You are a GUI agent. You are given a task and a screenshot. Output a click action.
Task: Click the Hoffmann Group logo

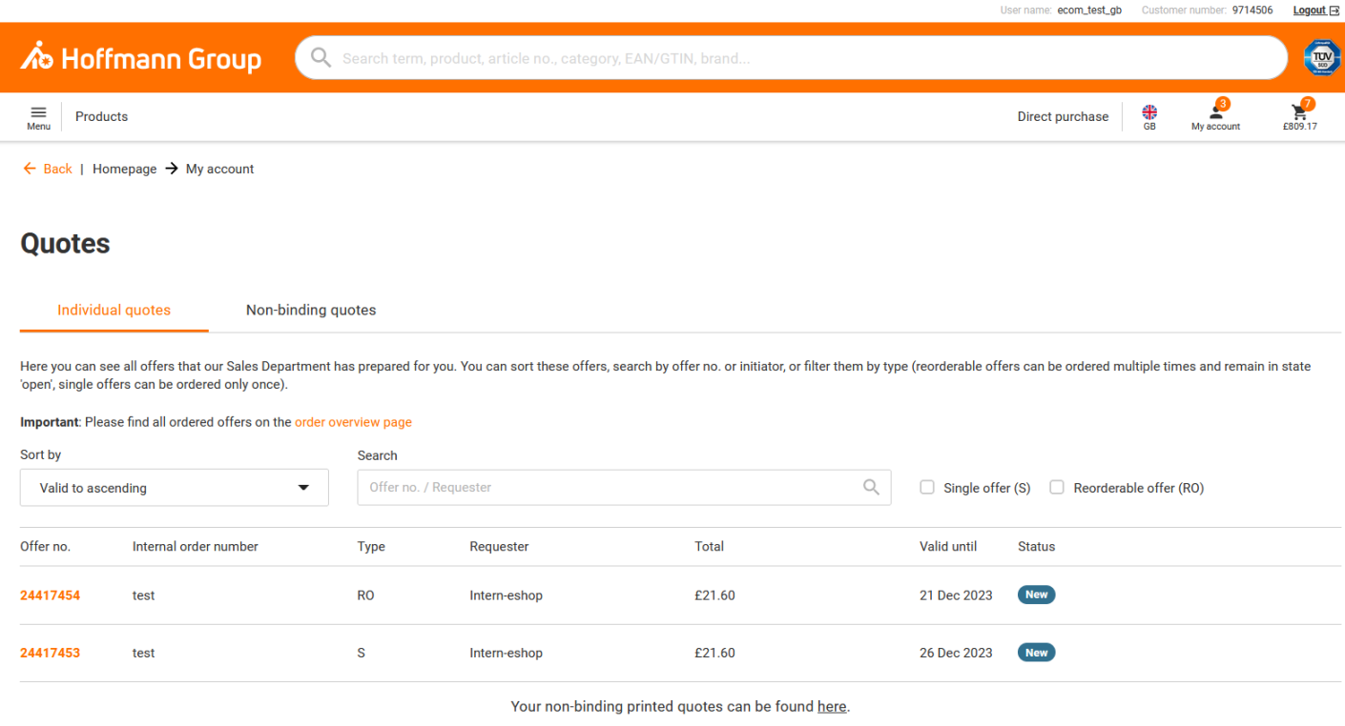pyautogui.click(x=141, y=57)
